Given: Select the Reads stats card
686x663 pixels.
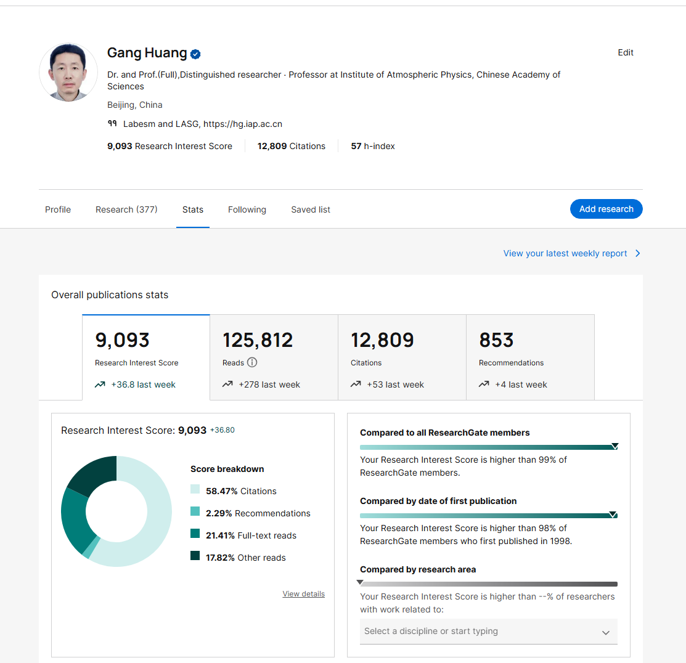Looking at the screenshot, I should [274, 357].
